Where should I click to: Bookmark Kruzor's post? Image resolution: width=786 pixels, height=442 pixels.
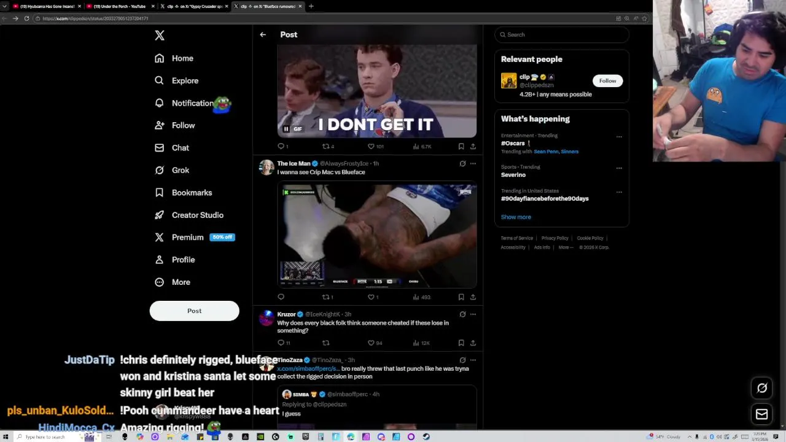tap(461, 343)
